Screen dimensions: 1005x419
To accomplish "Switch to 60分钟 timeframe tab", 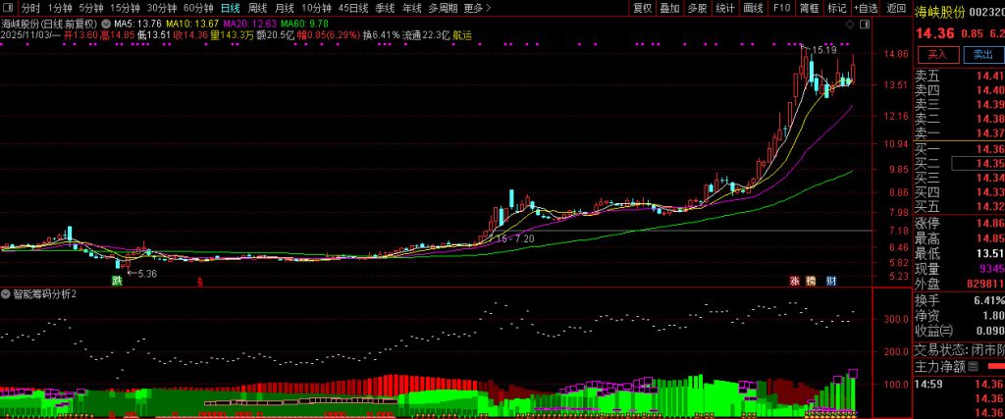I will (x=198, y=8).
